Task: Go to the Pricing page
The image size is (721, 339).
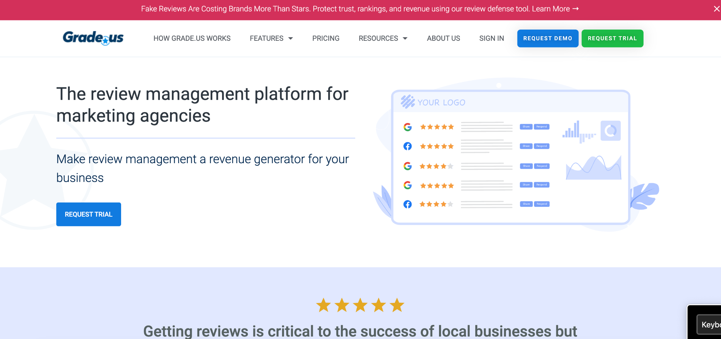Action: [326, 38]
